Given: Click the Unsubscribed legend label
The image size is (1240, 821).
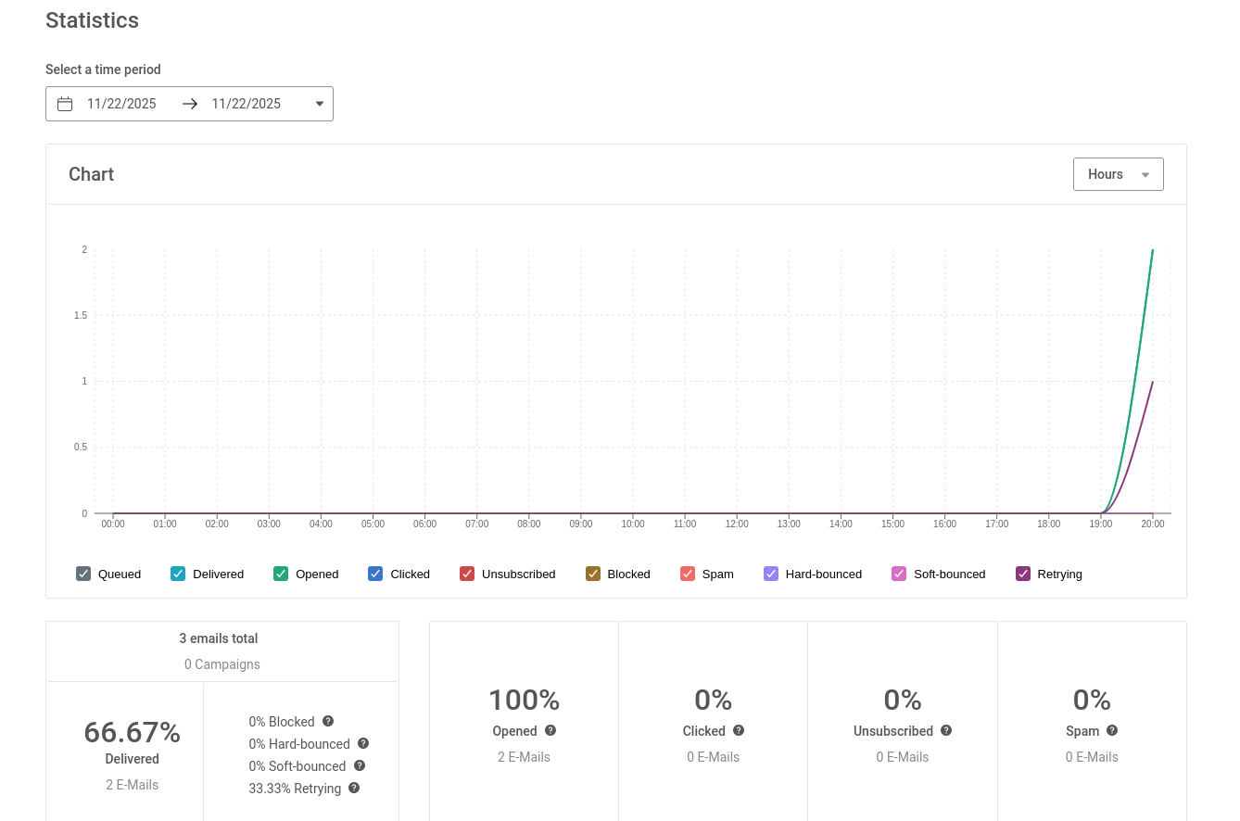Looking at the screenshot, I should pos(518,575).
